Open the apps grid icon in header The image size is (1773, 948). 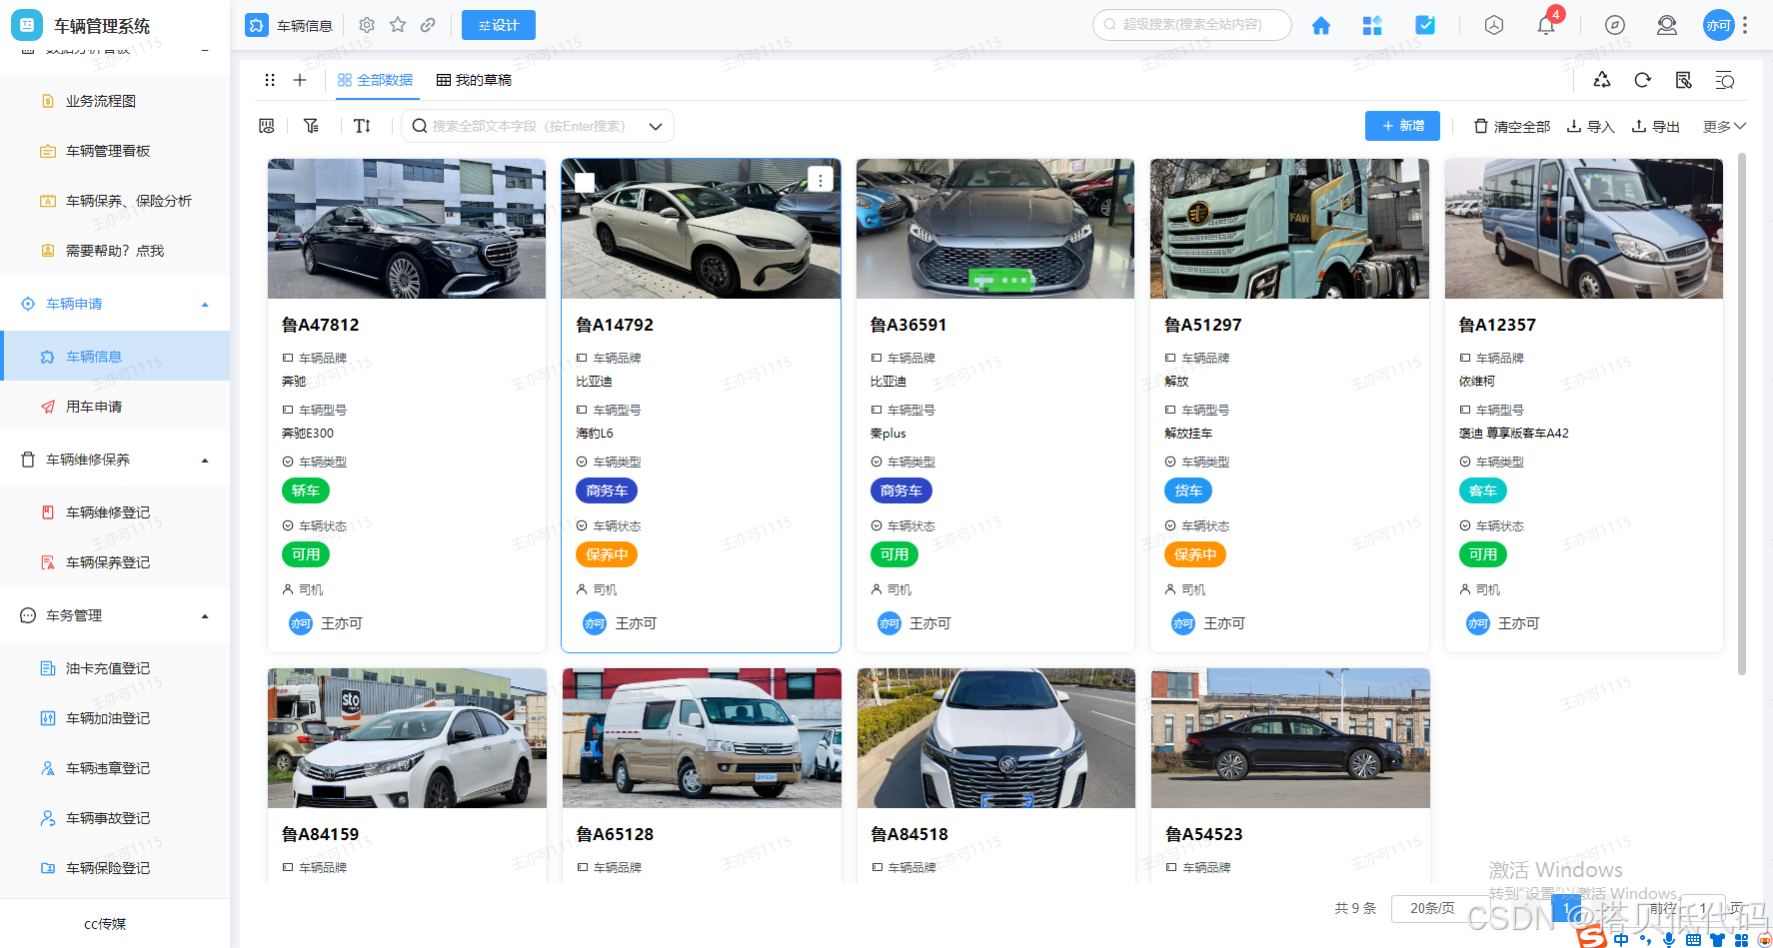coord(1372,25)
